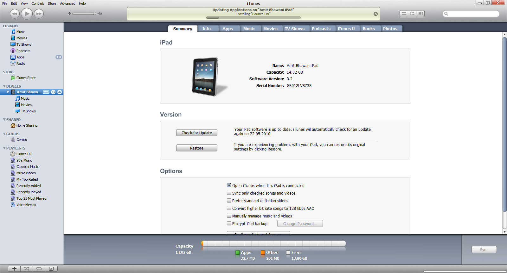Click the capacity usage bar

click(x=273, y=243)
